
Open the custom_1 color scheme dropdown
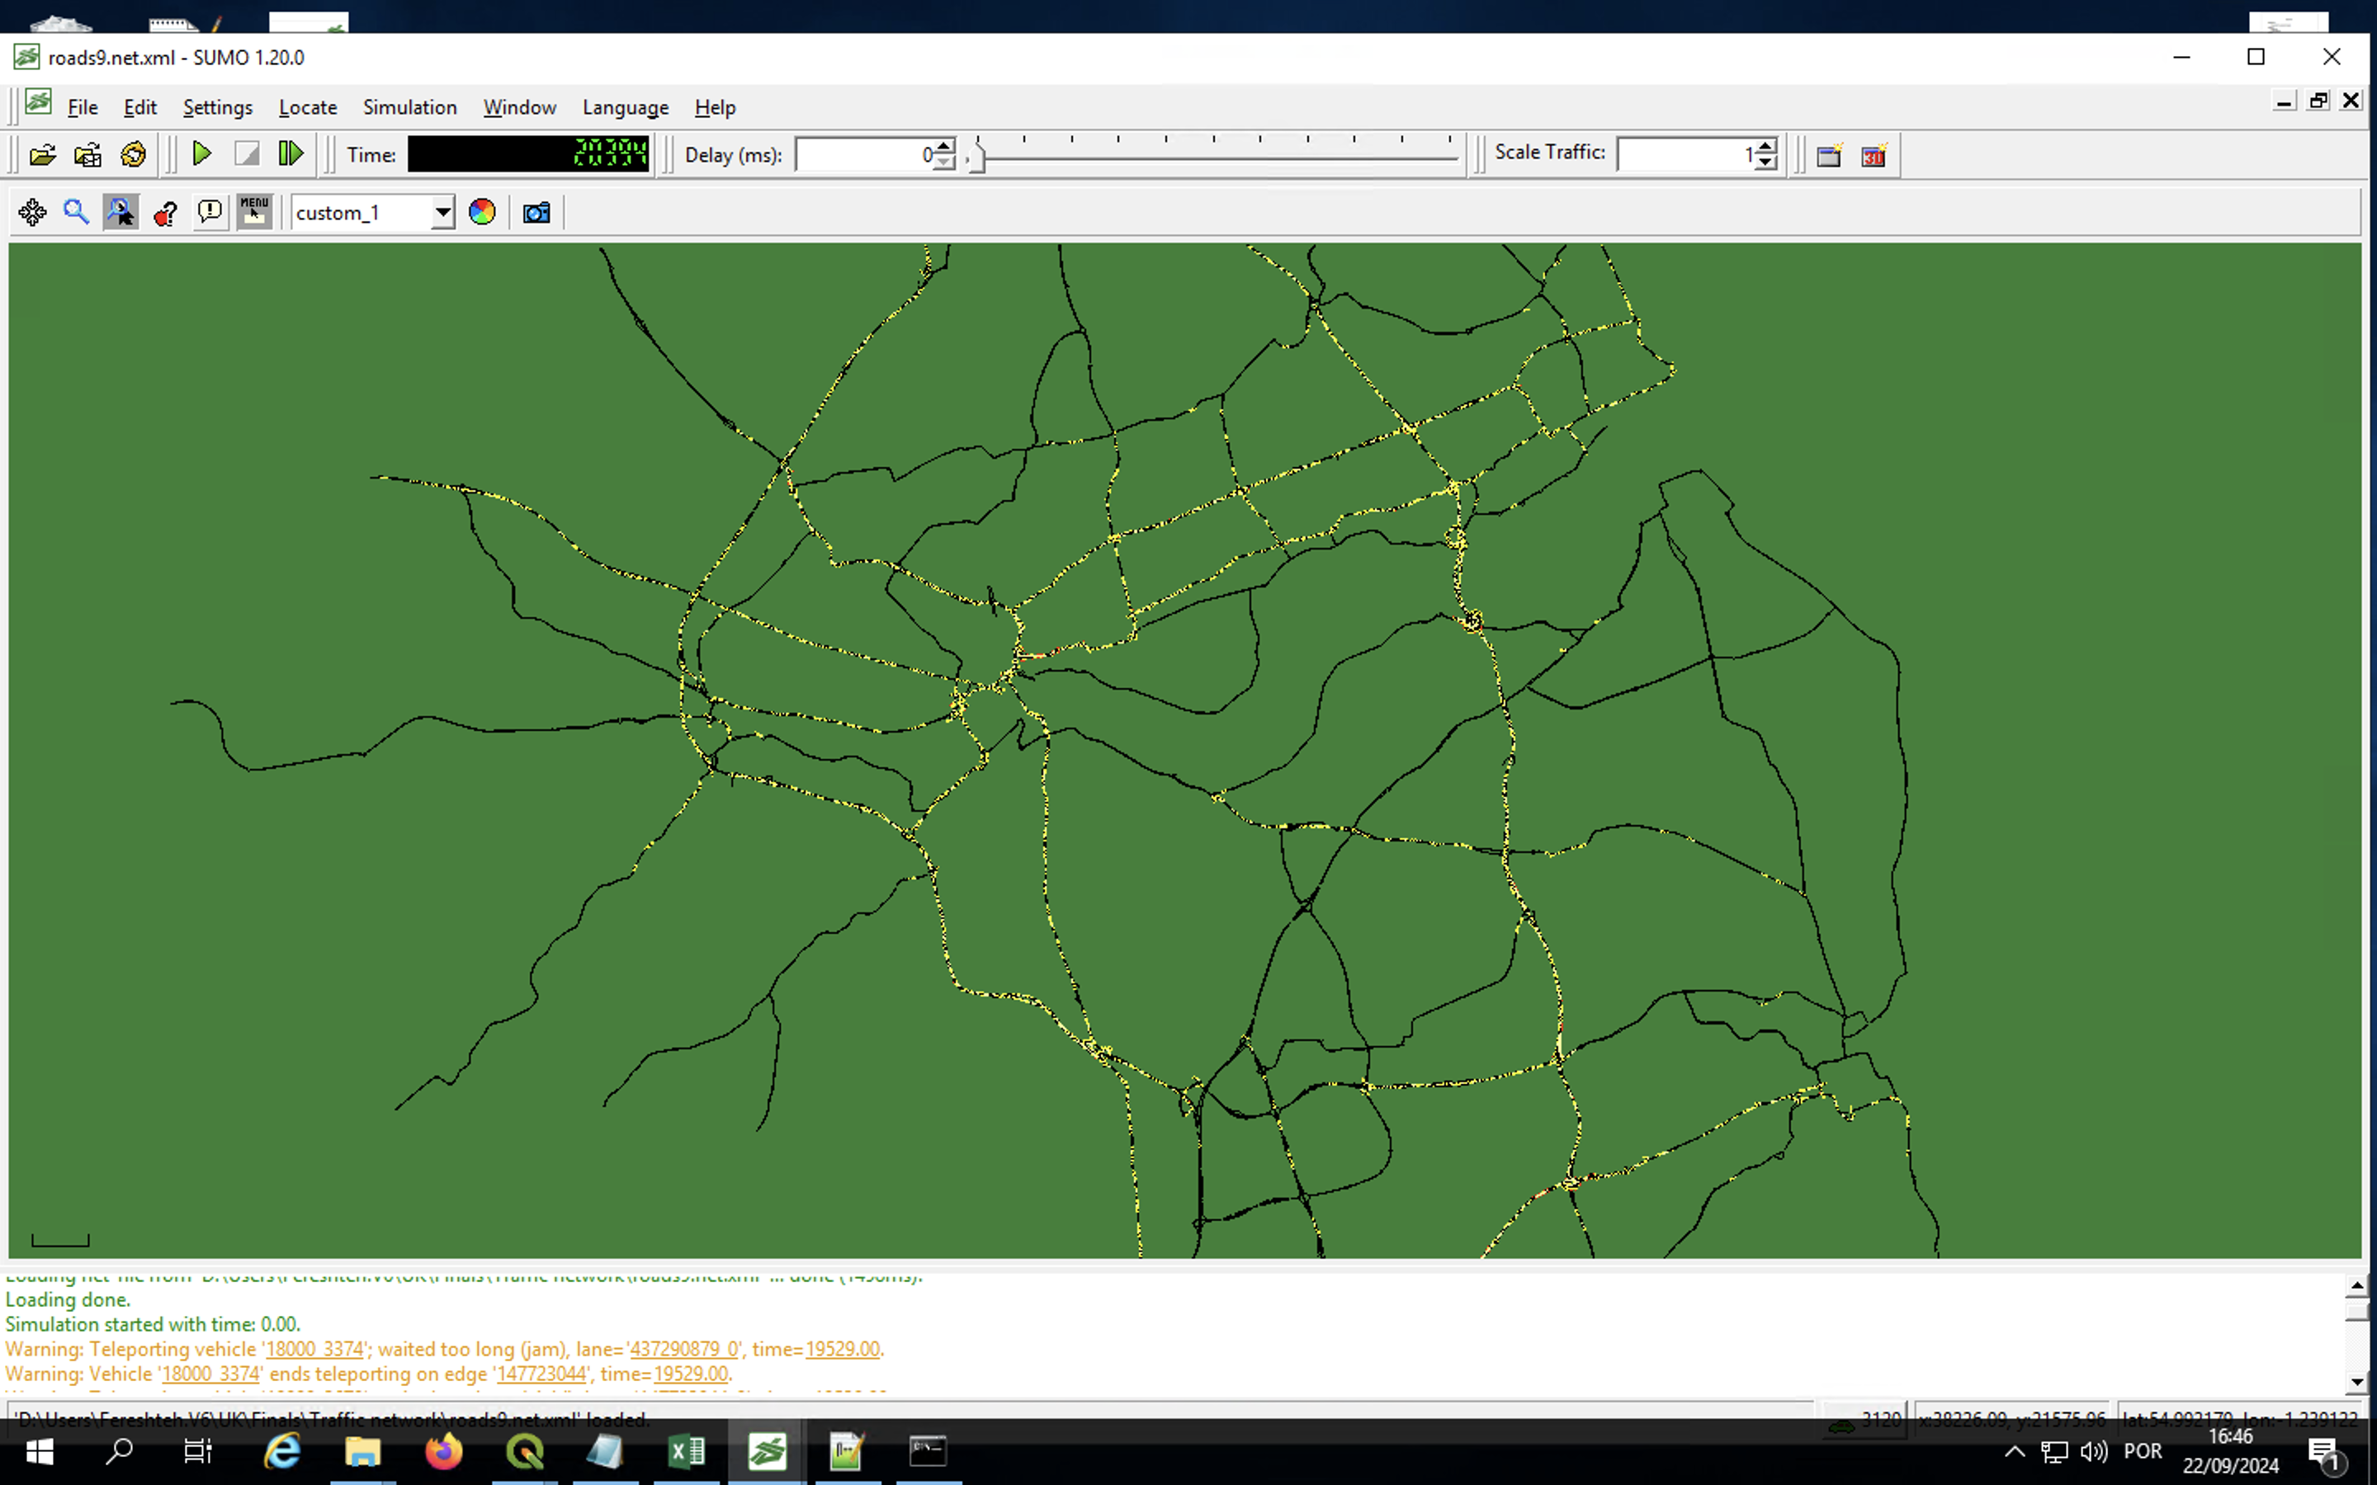[x=443, y=211]
